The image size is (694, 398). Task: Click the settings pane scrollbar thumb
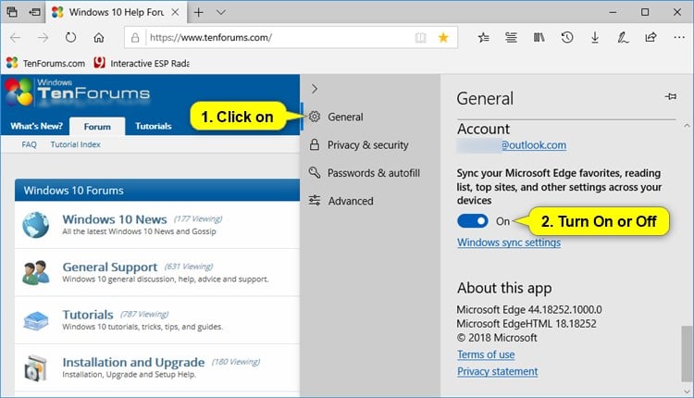click(687, 354)
